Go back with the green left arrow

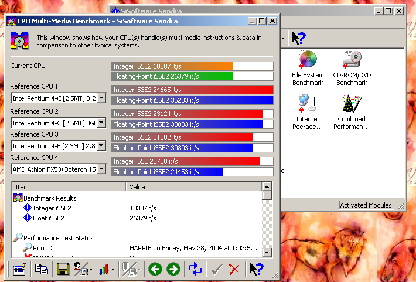tap(155, 269)
